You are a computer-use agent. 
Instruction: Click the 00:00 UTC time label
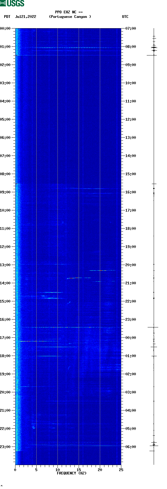tap(131, 338)
